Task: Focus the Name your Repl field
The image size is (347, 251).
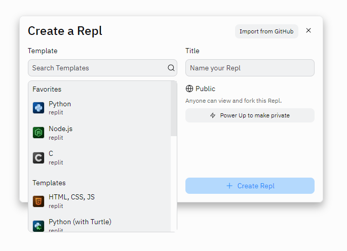Action: click(250, 68)
